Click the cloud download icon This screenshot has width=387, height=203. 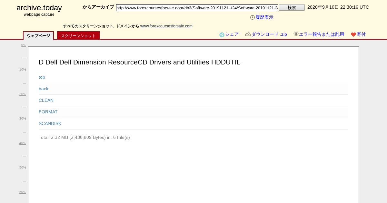(248, 34)
